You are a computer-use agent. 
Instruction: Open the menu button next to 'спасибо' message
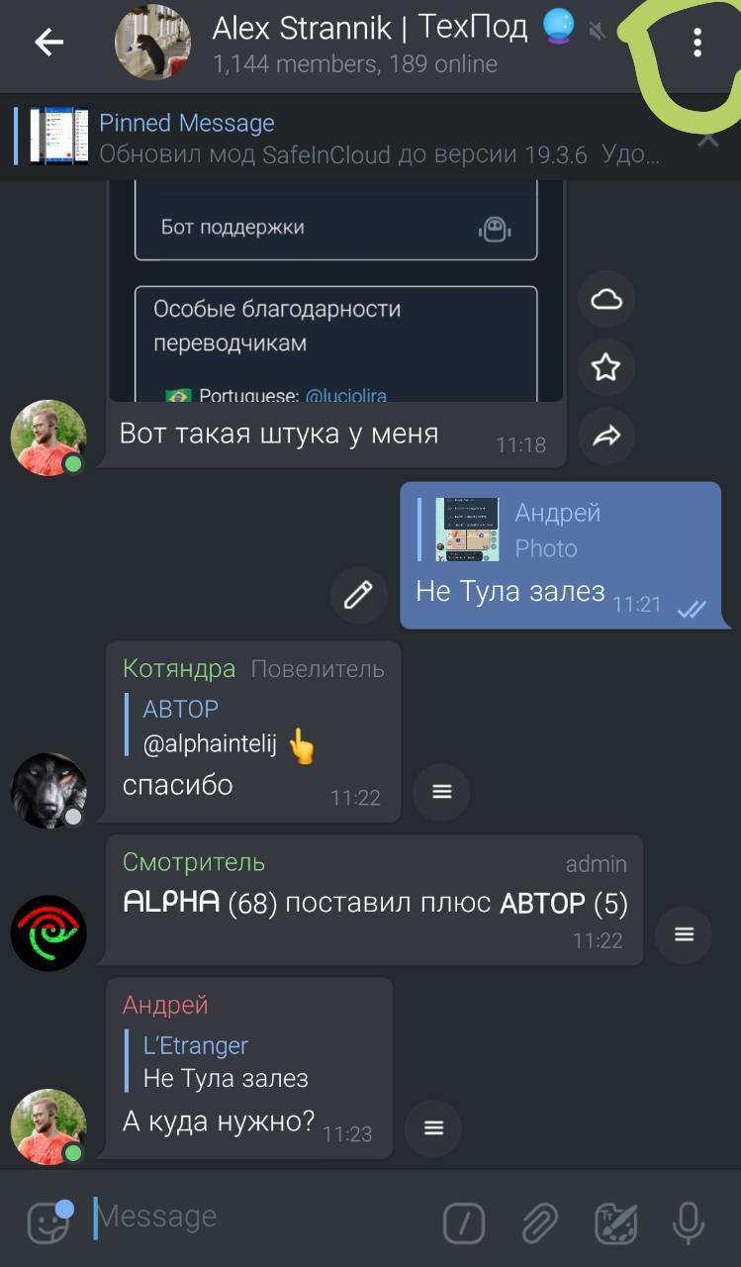tap(441, 792)
